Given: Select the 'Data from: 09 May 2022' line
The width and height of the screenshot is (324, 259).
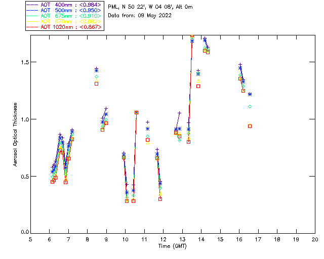Looking at the screenshot, I should pyautogui.click(x=140, y=16).
